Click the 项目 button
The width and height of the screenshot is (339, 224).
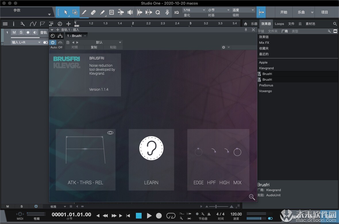[x=325, y=12]
